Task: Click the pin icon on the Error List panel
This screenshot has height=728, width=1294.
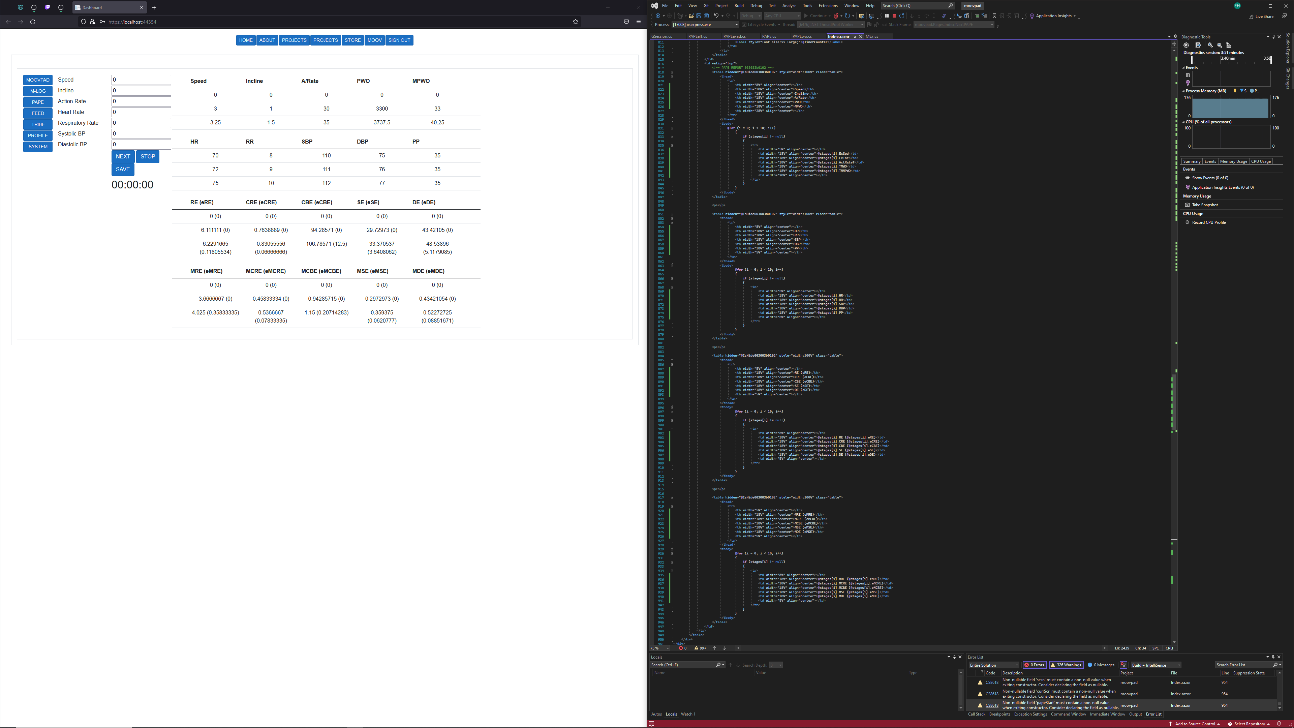Action: (1273, 657)
